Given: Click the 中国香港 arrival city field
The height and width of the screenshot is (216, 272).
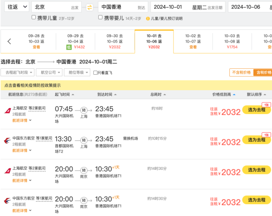Looking at the screenshot, I should coord(123,7).
